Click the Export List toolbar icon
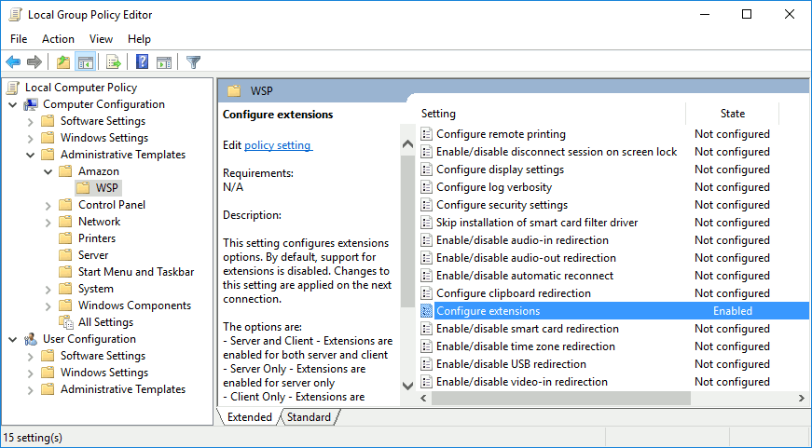This screenshot has width=812, height=448. (114, 62)
